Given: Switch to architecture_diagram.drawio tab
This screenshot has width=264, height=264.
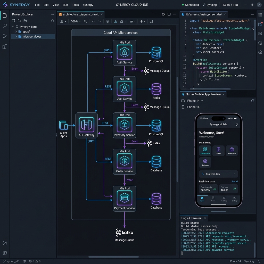Looking at the screenshot, I should 81,14.
